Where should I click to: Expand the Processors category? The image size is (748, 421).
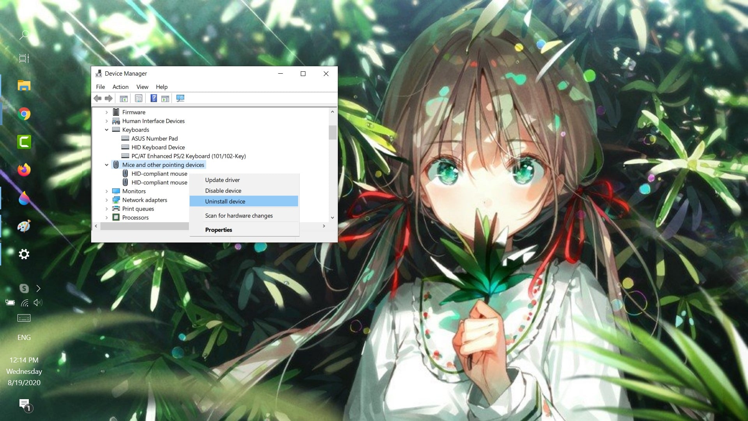point(106,218)
